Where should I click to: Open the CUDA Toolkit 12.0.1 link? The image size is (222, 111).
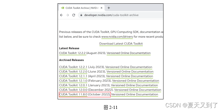click(x=73, y=85)
